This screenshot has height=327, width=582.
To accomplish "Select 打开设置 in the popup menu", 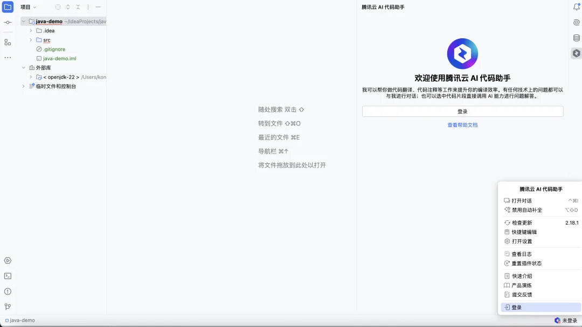I will (541, 241).
